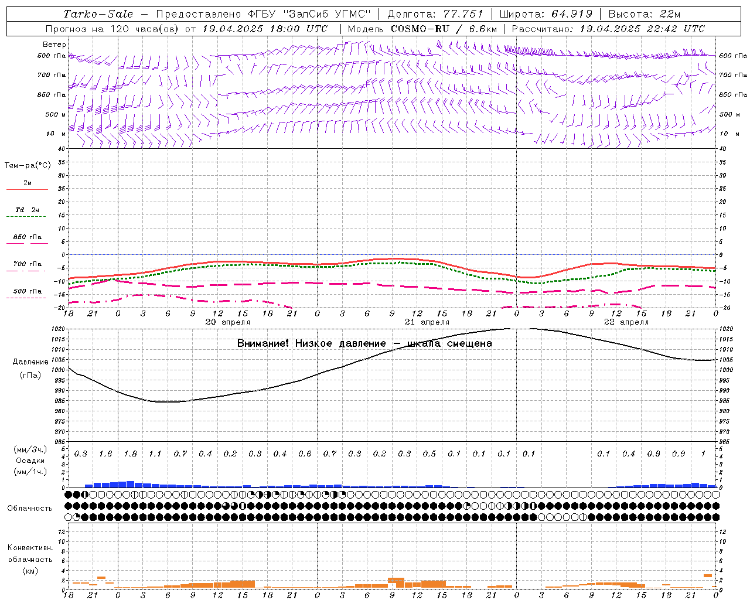
Task: Click precipitation value '1.1'
Action: (155, 454)
